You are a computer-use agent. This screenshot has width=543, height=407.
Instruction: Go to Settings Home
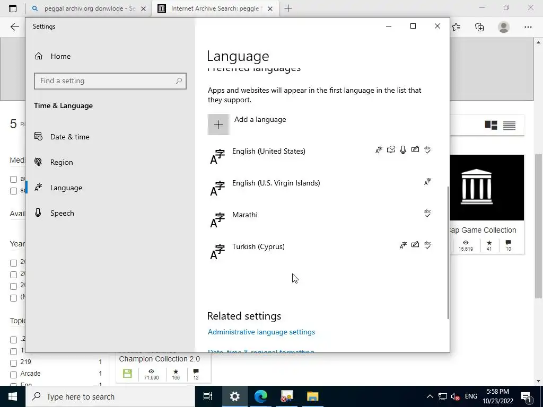[x=52, y=56]
